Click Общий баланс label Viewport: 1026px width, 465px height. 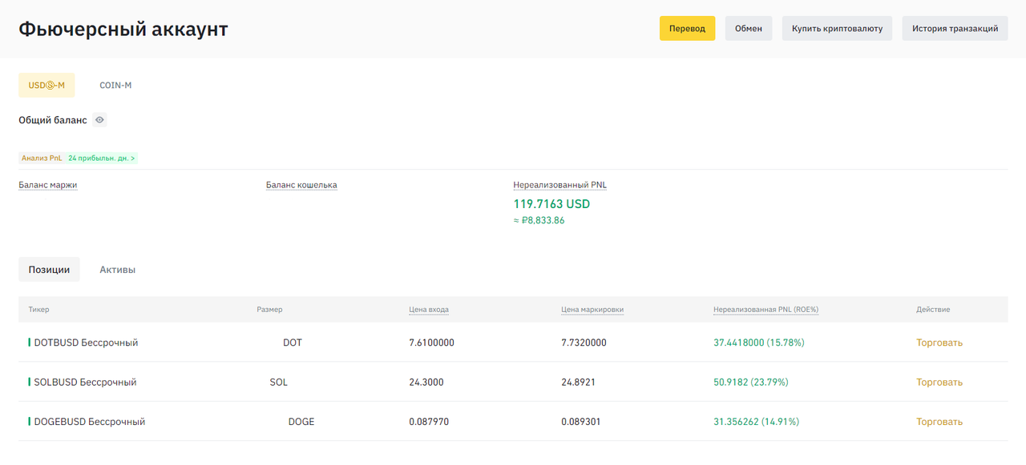coord(53,120)
